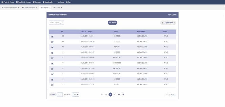The image size is (225, 107).
Task: Expand the Manutenção menu
Action: (x=49, y=2)
